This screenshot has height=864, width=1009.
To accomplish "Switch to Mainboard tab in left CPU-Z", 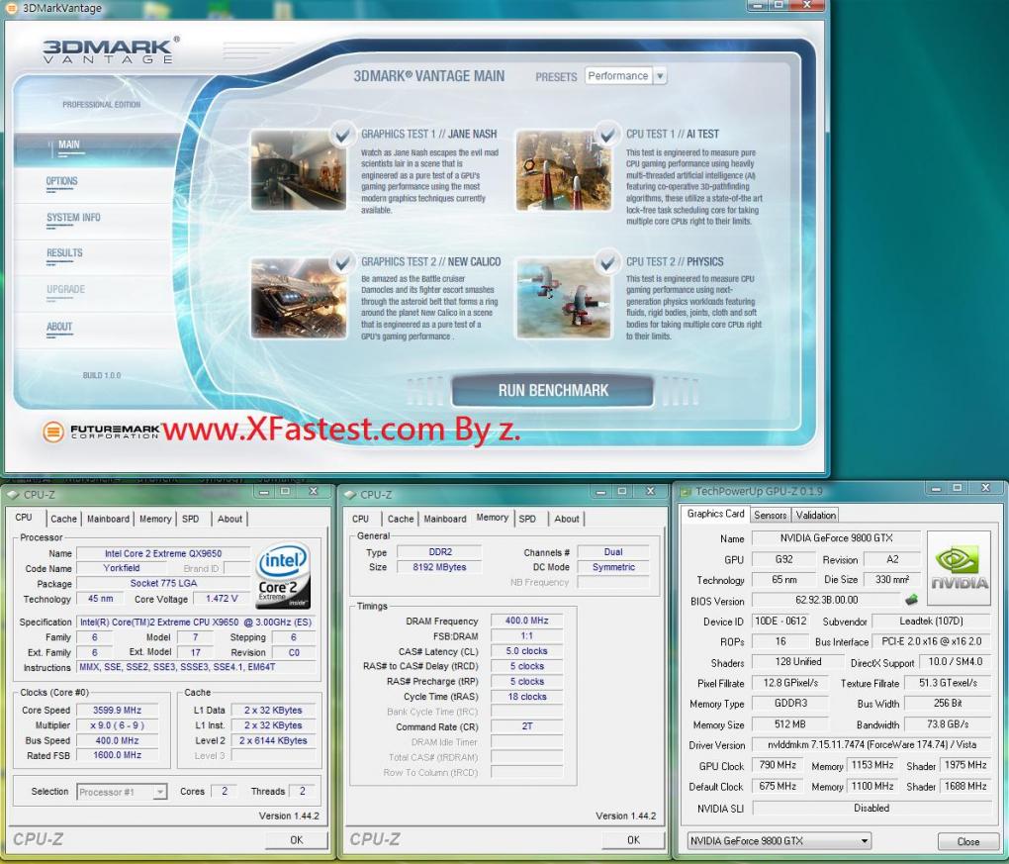I will [108, 519].
